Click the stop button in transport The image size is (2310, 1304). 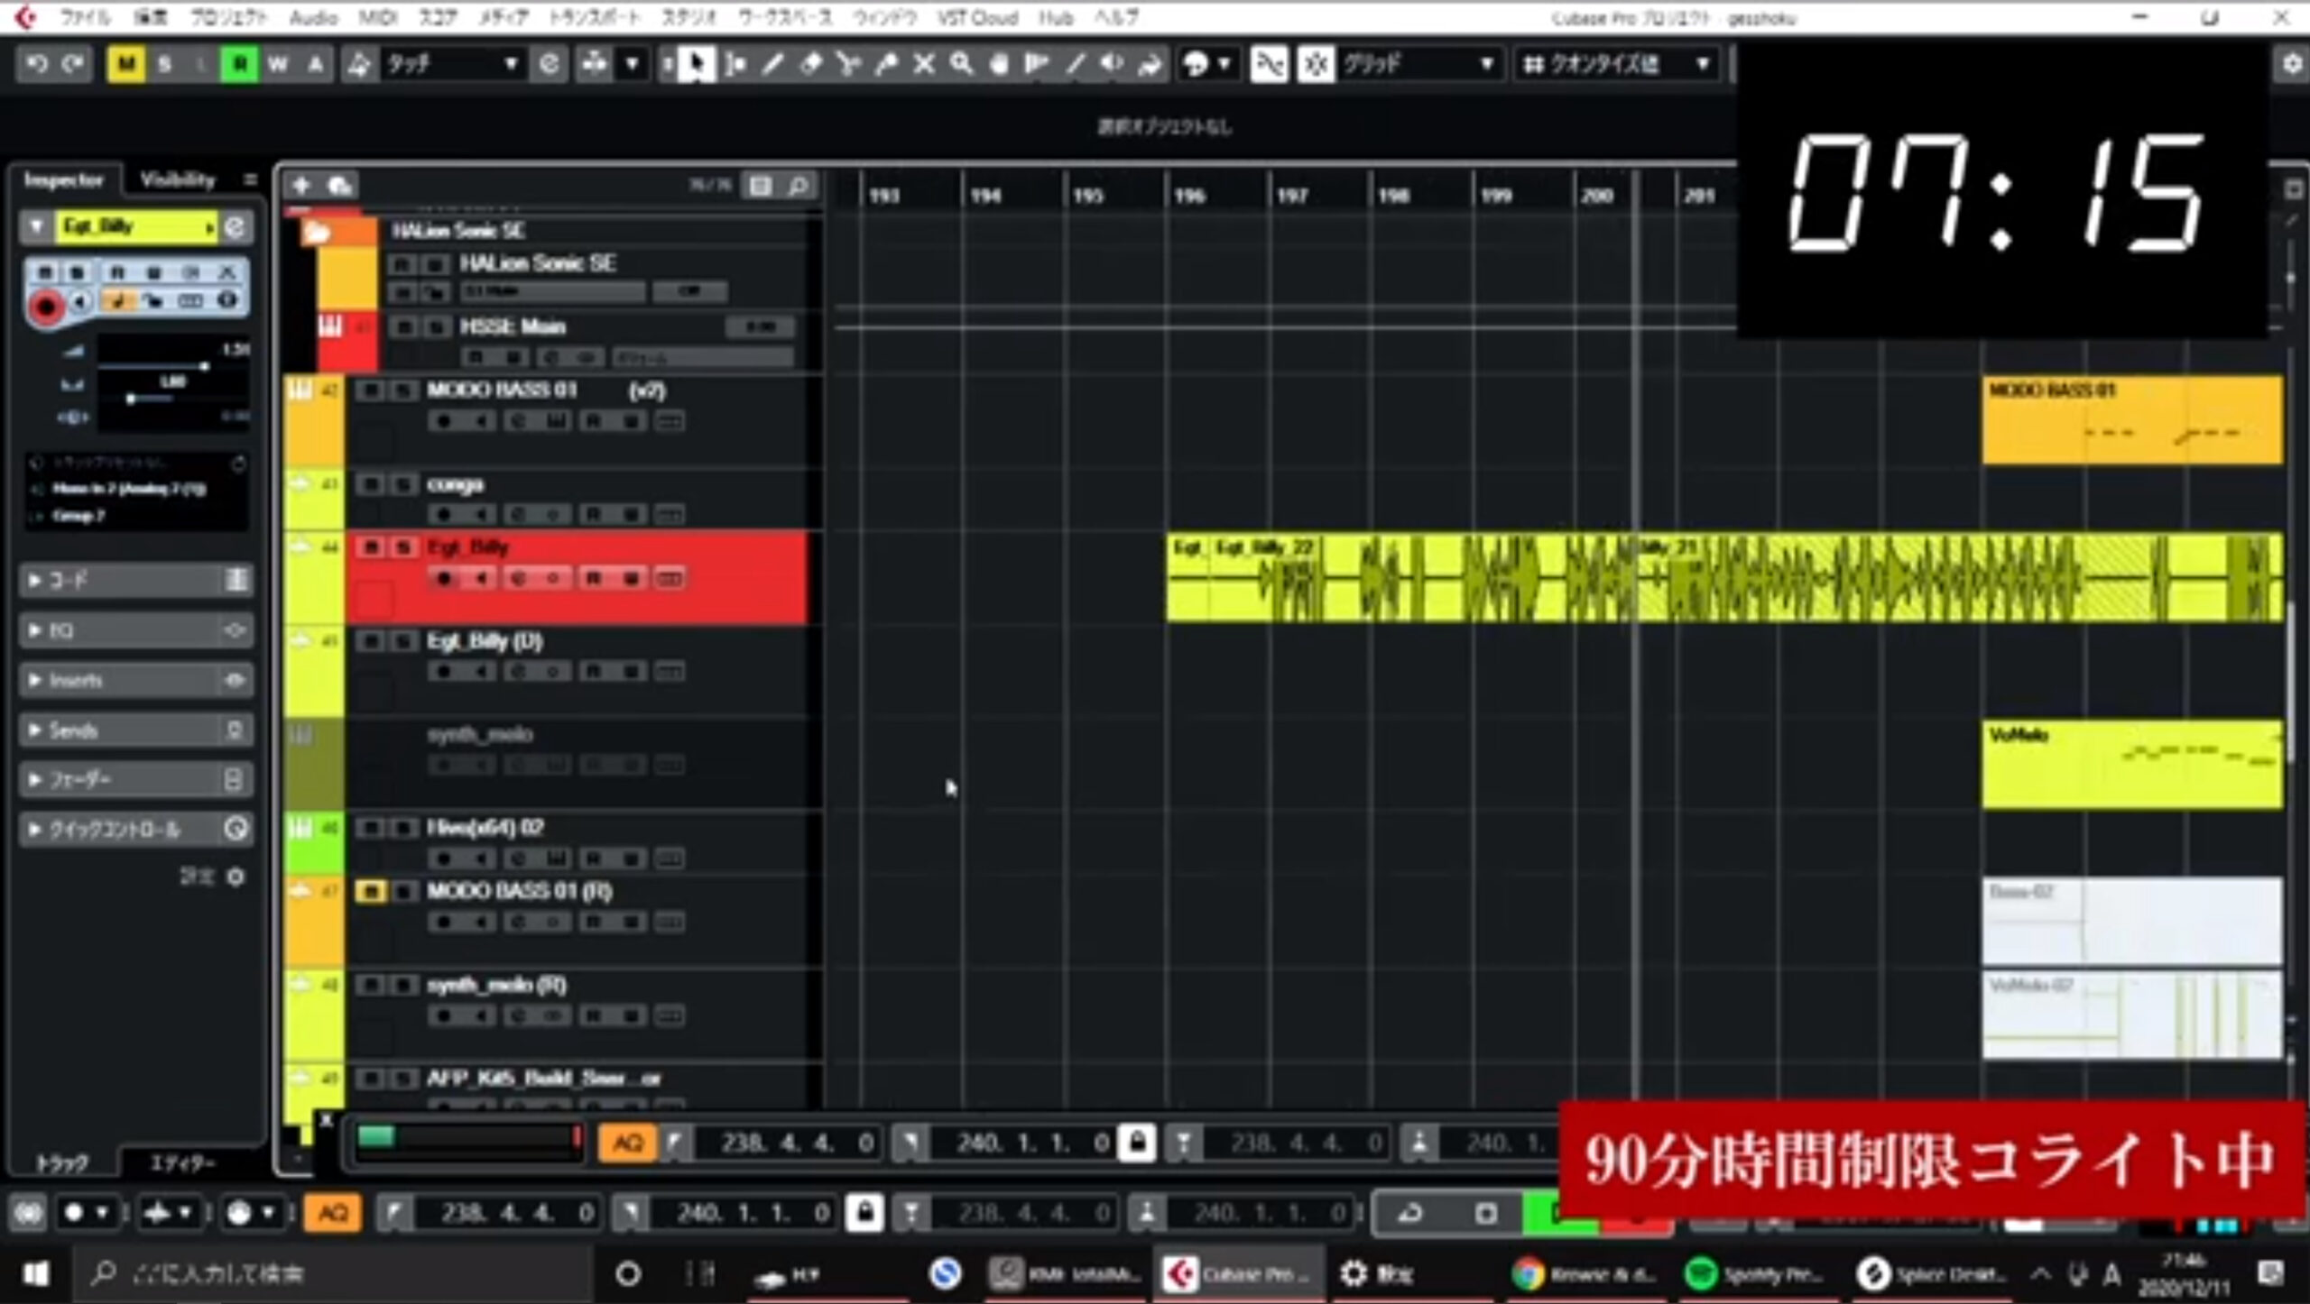1486,1214
